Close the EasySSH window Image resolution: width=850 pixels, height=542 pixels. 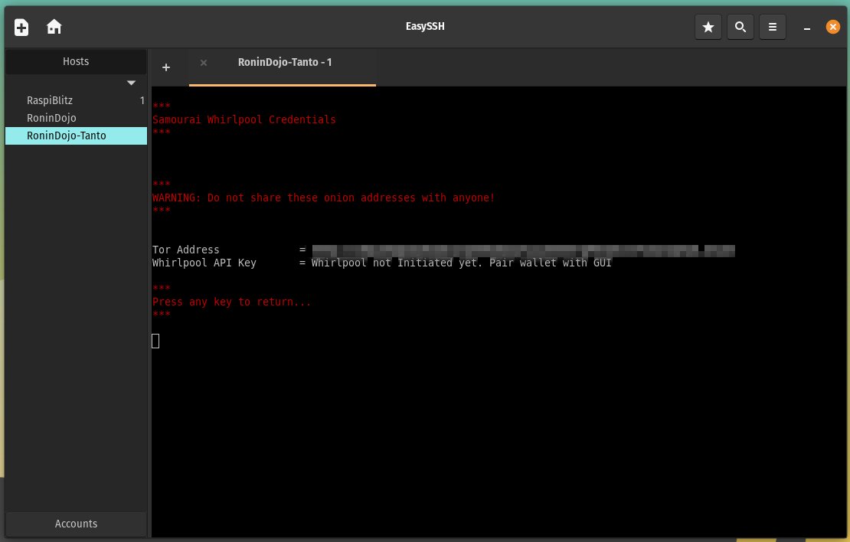832,27
